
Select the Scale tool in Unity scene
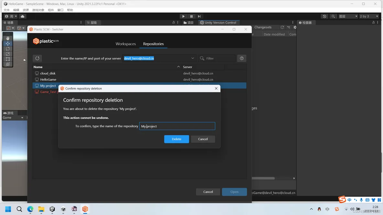(x=8, y=54)
